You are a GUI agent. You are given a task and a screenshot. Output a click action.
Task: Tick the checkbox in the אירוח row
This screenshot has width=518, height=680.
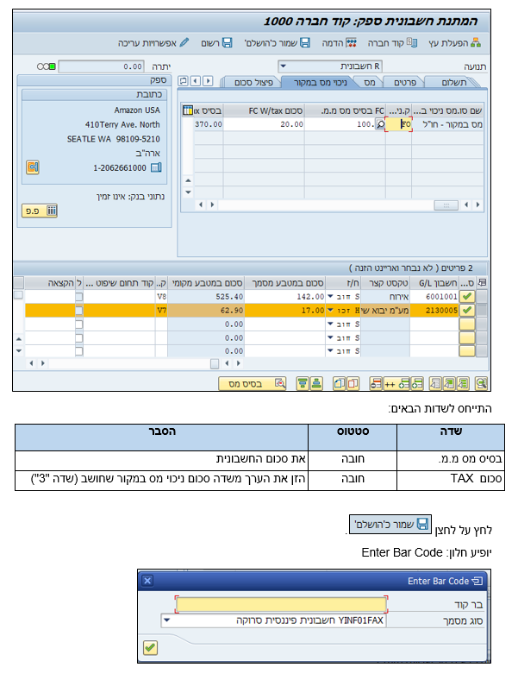78,297
